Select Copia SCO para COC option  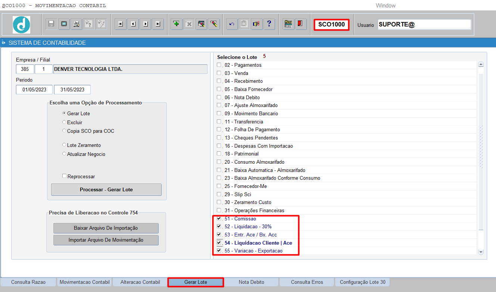tap(64, 131)
